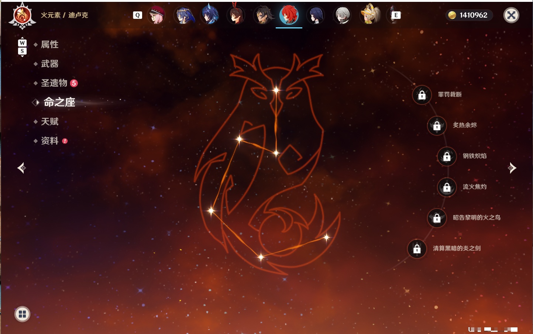Select the blonde character with hat portrait
The width and height of the screenshot is (533, 334).
pyautogui.click(x=369, y=14)
